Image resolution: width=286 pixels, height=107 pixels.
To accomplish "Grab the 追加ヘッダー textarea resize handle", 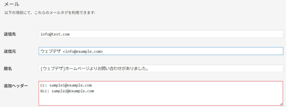I will pos(281,104).
